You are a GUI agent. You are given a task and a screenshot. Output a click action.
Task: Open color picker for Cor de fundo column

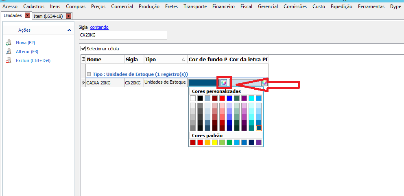[x=224, y=82]
